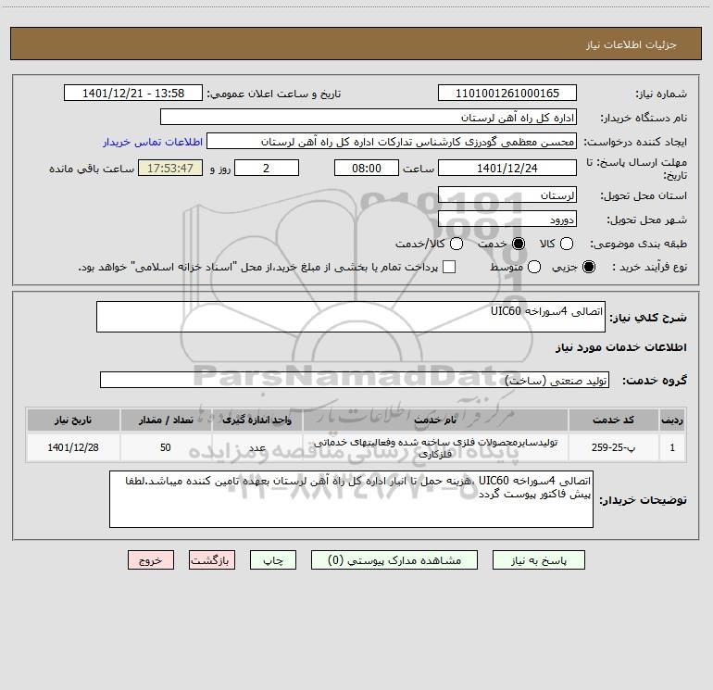
Task: Click the service name cell in row 1
Action: (x=435, y=447)
